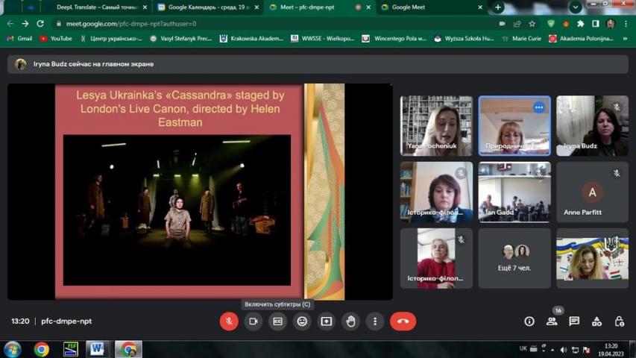Screen dimensions: 636x358
Task: Open options dots on Природничо tile
Action: click(x=538, y=107)
